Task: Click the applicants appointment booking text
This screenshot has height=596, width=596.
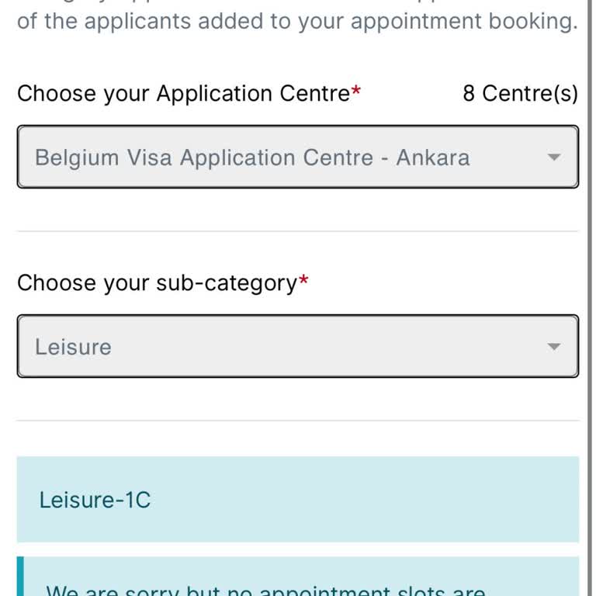Action: pos(297,21)
